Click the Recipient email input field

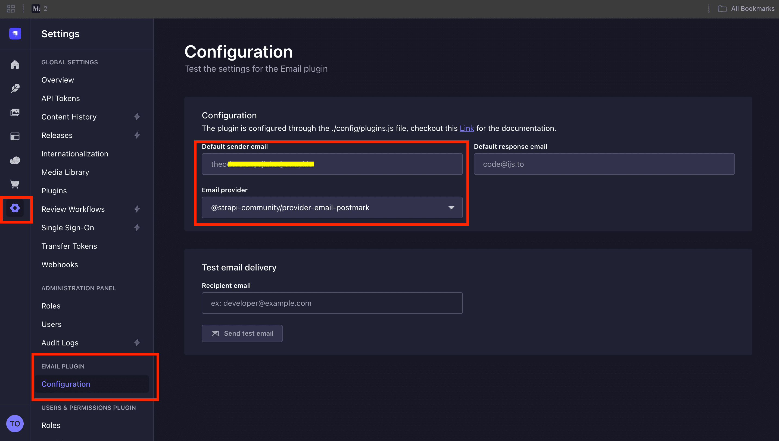pos(332,303)
